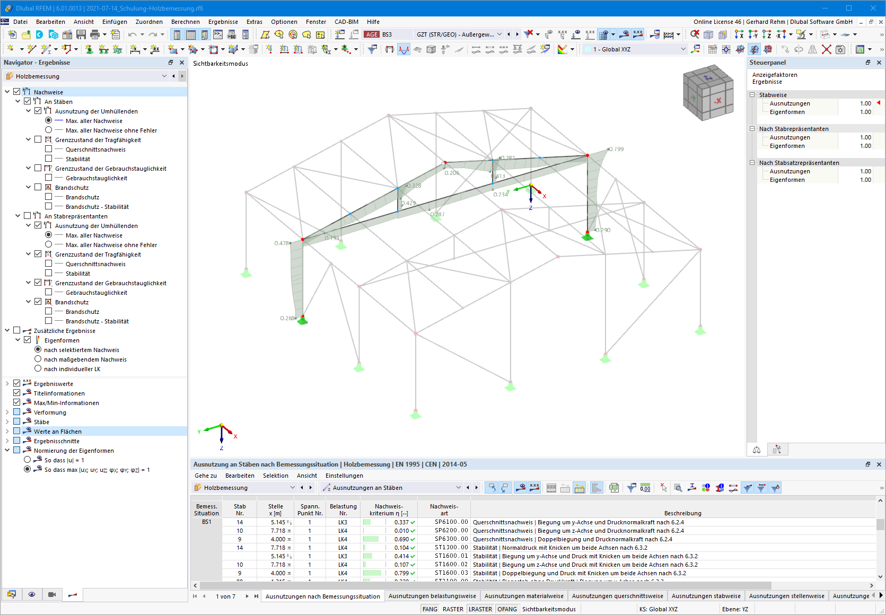Switch to 'Ausnutzungen belastungsweise' tab
886x615 pixels.
[432, 596]
